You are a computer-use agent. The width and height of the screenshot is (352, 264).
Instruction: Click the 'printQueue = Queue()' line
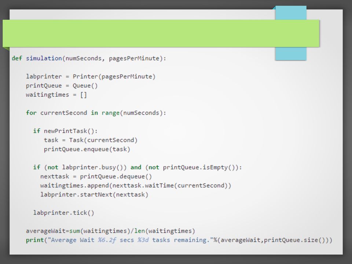click(62, 86)
